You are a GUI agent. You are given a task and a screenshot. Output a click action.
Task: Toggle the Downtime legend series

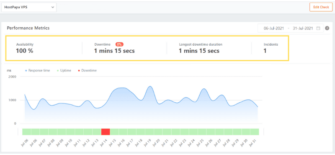click(x=87, y=70)
